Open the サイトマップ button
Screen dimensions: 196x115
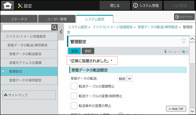(x=29, y=95)
